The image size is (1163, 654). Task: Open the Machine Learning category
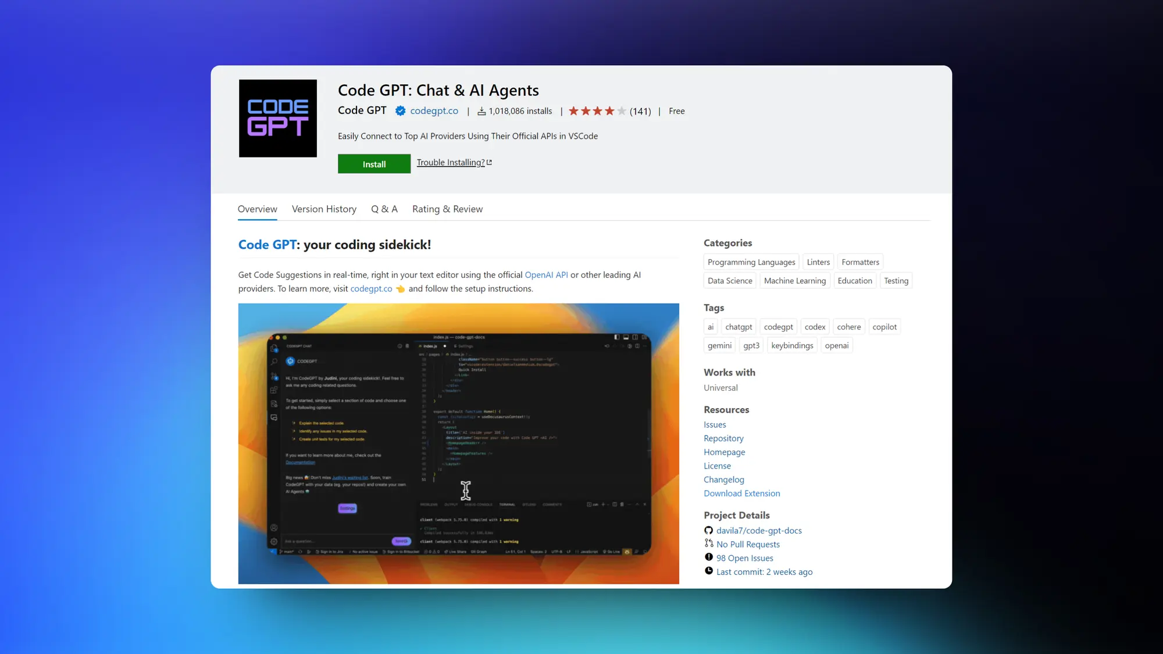pyautogui.click(x=795, y=281)
